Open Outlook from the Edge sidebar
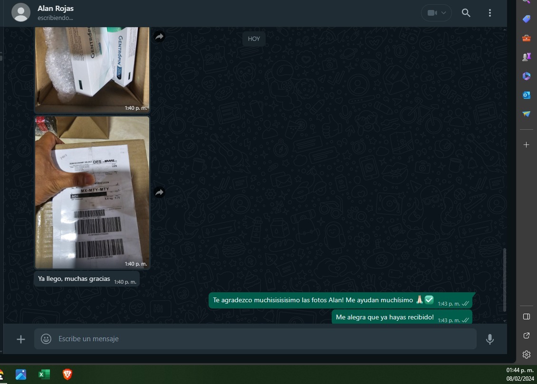Image resolution: width=537 pixels, height=384 pixels. point(526,95)
